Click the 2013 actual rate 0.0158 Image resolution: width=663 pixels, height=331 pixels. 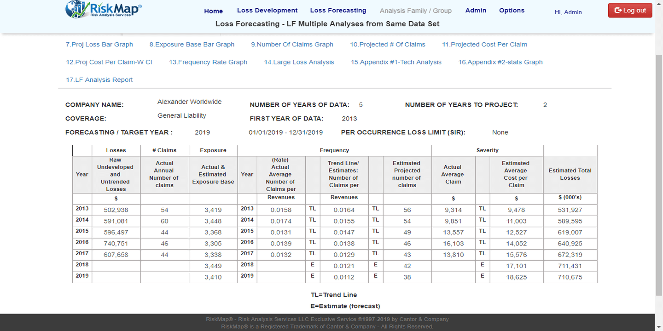tap(281, 210)
